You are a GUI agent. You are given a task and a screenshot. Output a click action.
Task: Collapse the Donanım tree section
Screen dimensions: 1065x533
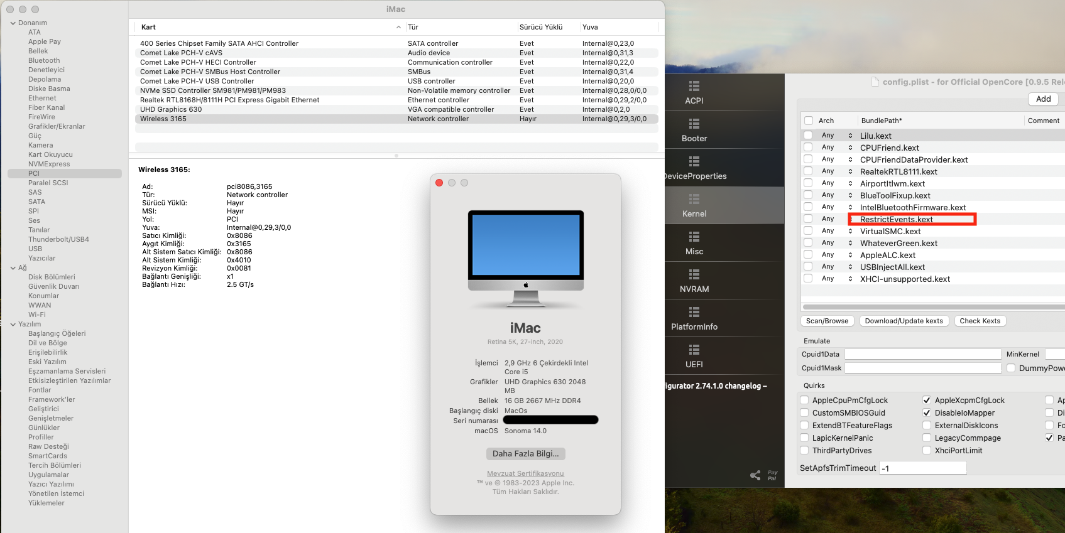(13, 23)
